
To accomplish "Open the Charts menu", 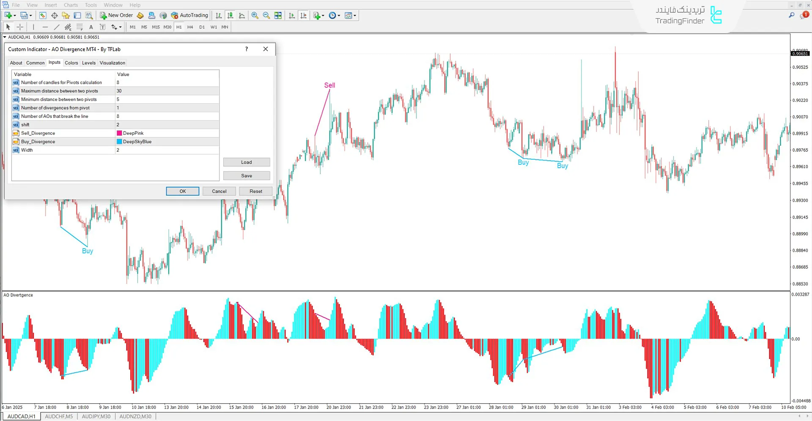I will [71, 5].
